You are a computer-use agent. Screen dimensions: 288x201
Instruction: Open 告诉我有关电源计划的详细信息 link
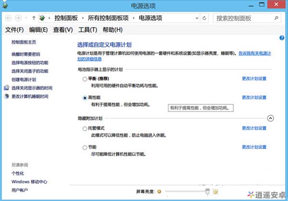click(x=254, y=53)
